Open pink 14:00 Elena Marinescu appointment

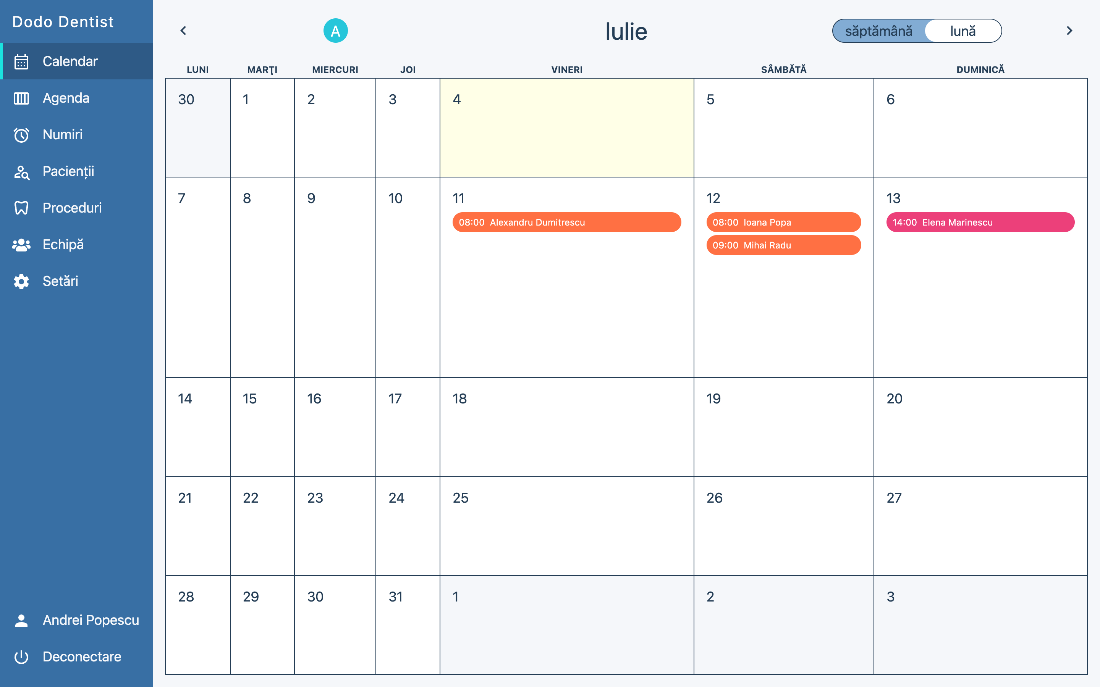coord(980,222)
